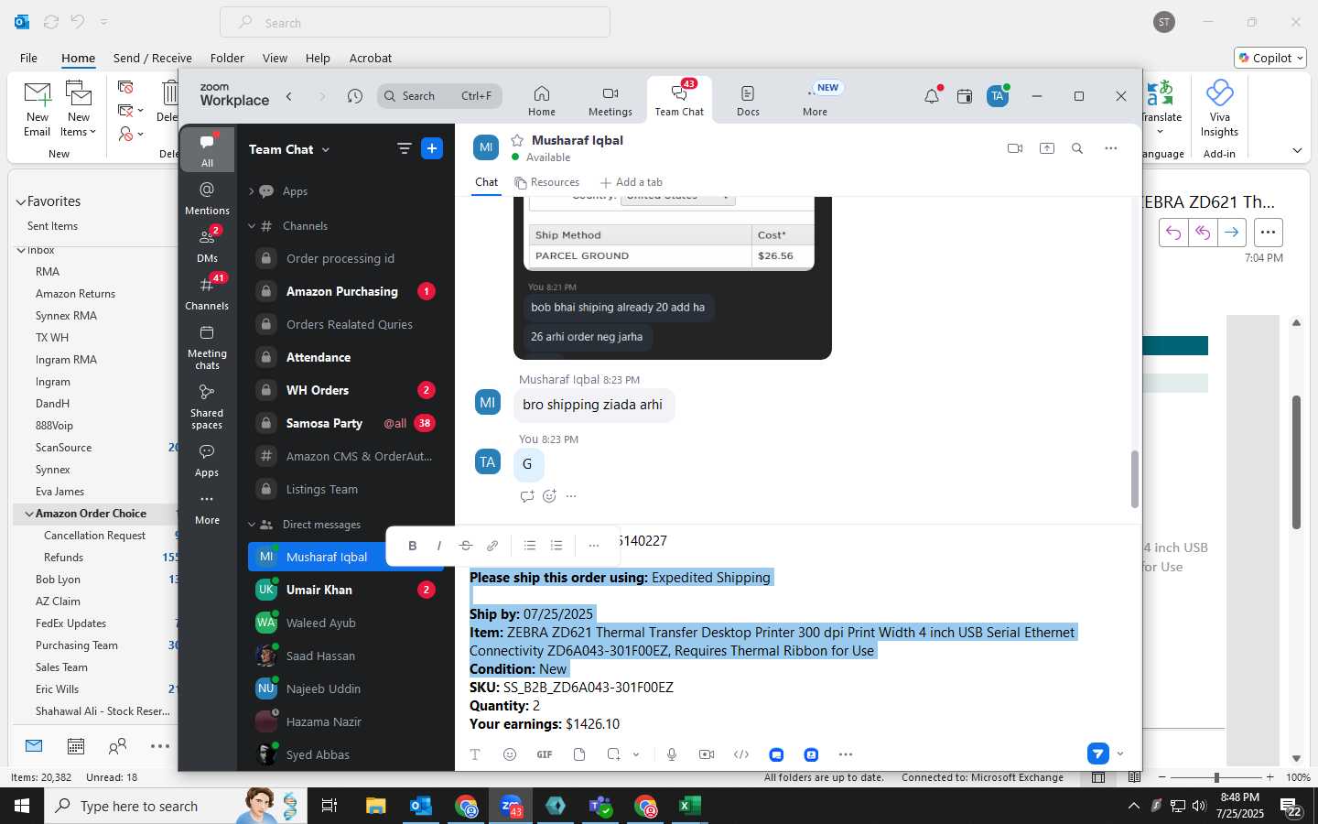1318x824 pixels.
Task: Go back with Zoom navigation arrow
Action: coord(289,96)
